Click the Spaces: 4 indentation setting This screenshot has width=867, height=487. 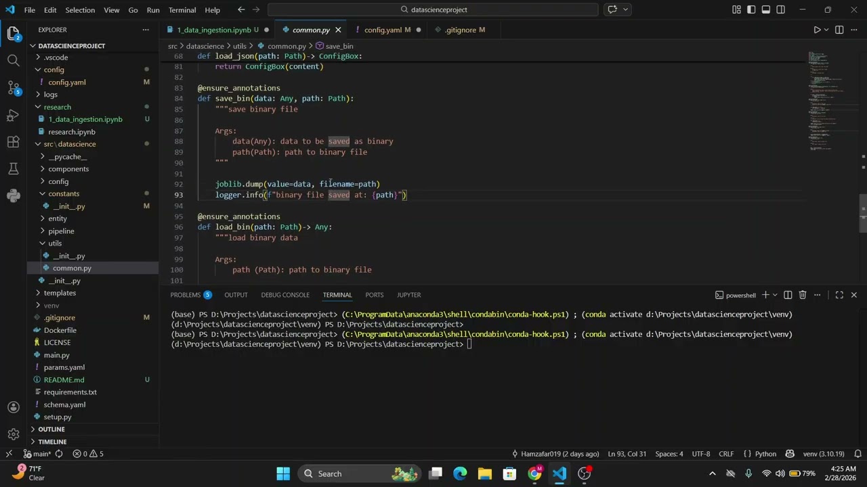coord(669,454)
